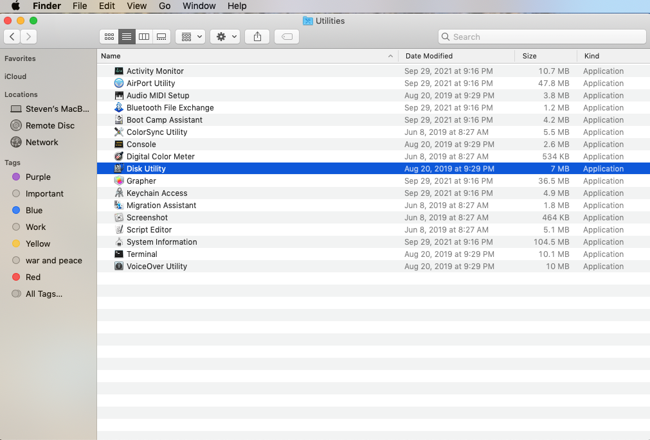The image size is (650, 440).
Task: Click the Locations sidebar heading
Action: [x=21, y=94]
